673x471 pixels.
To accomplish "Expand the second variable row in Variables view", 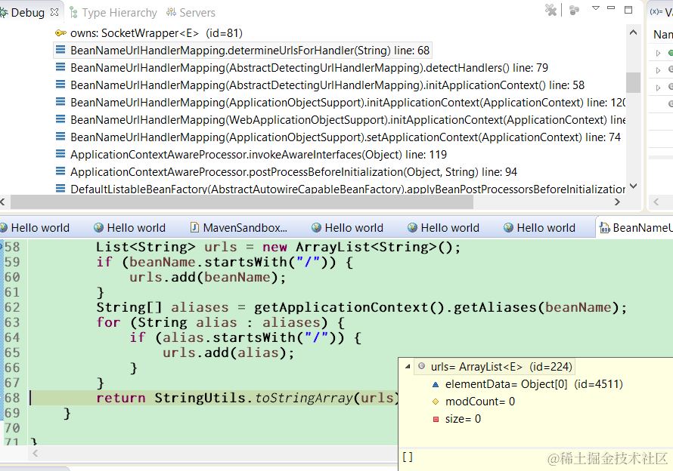I will [658, 70].
